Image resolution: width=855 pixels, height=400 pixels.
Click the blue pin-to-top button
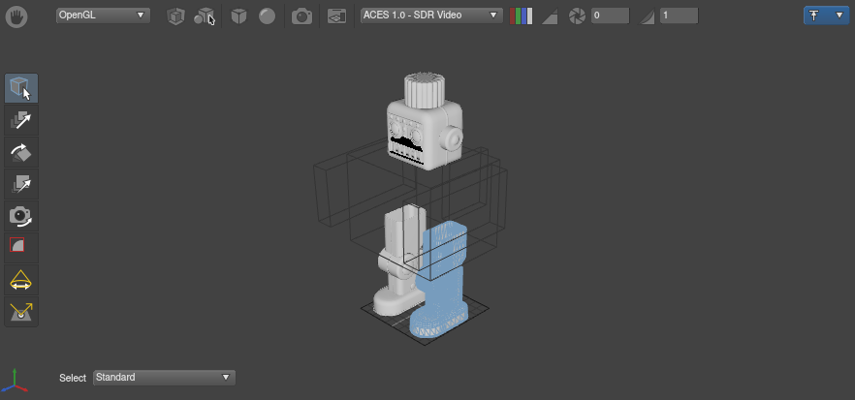pyautogui.click(x=814, y=15)
